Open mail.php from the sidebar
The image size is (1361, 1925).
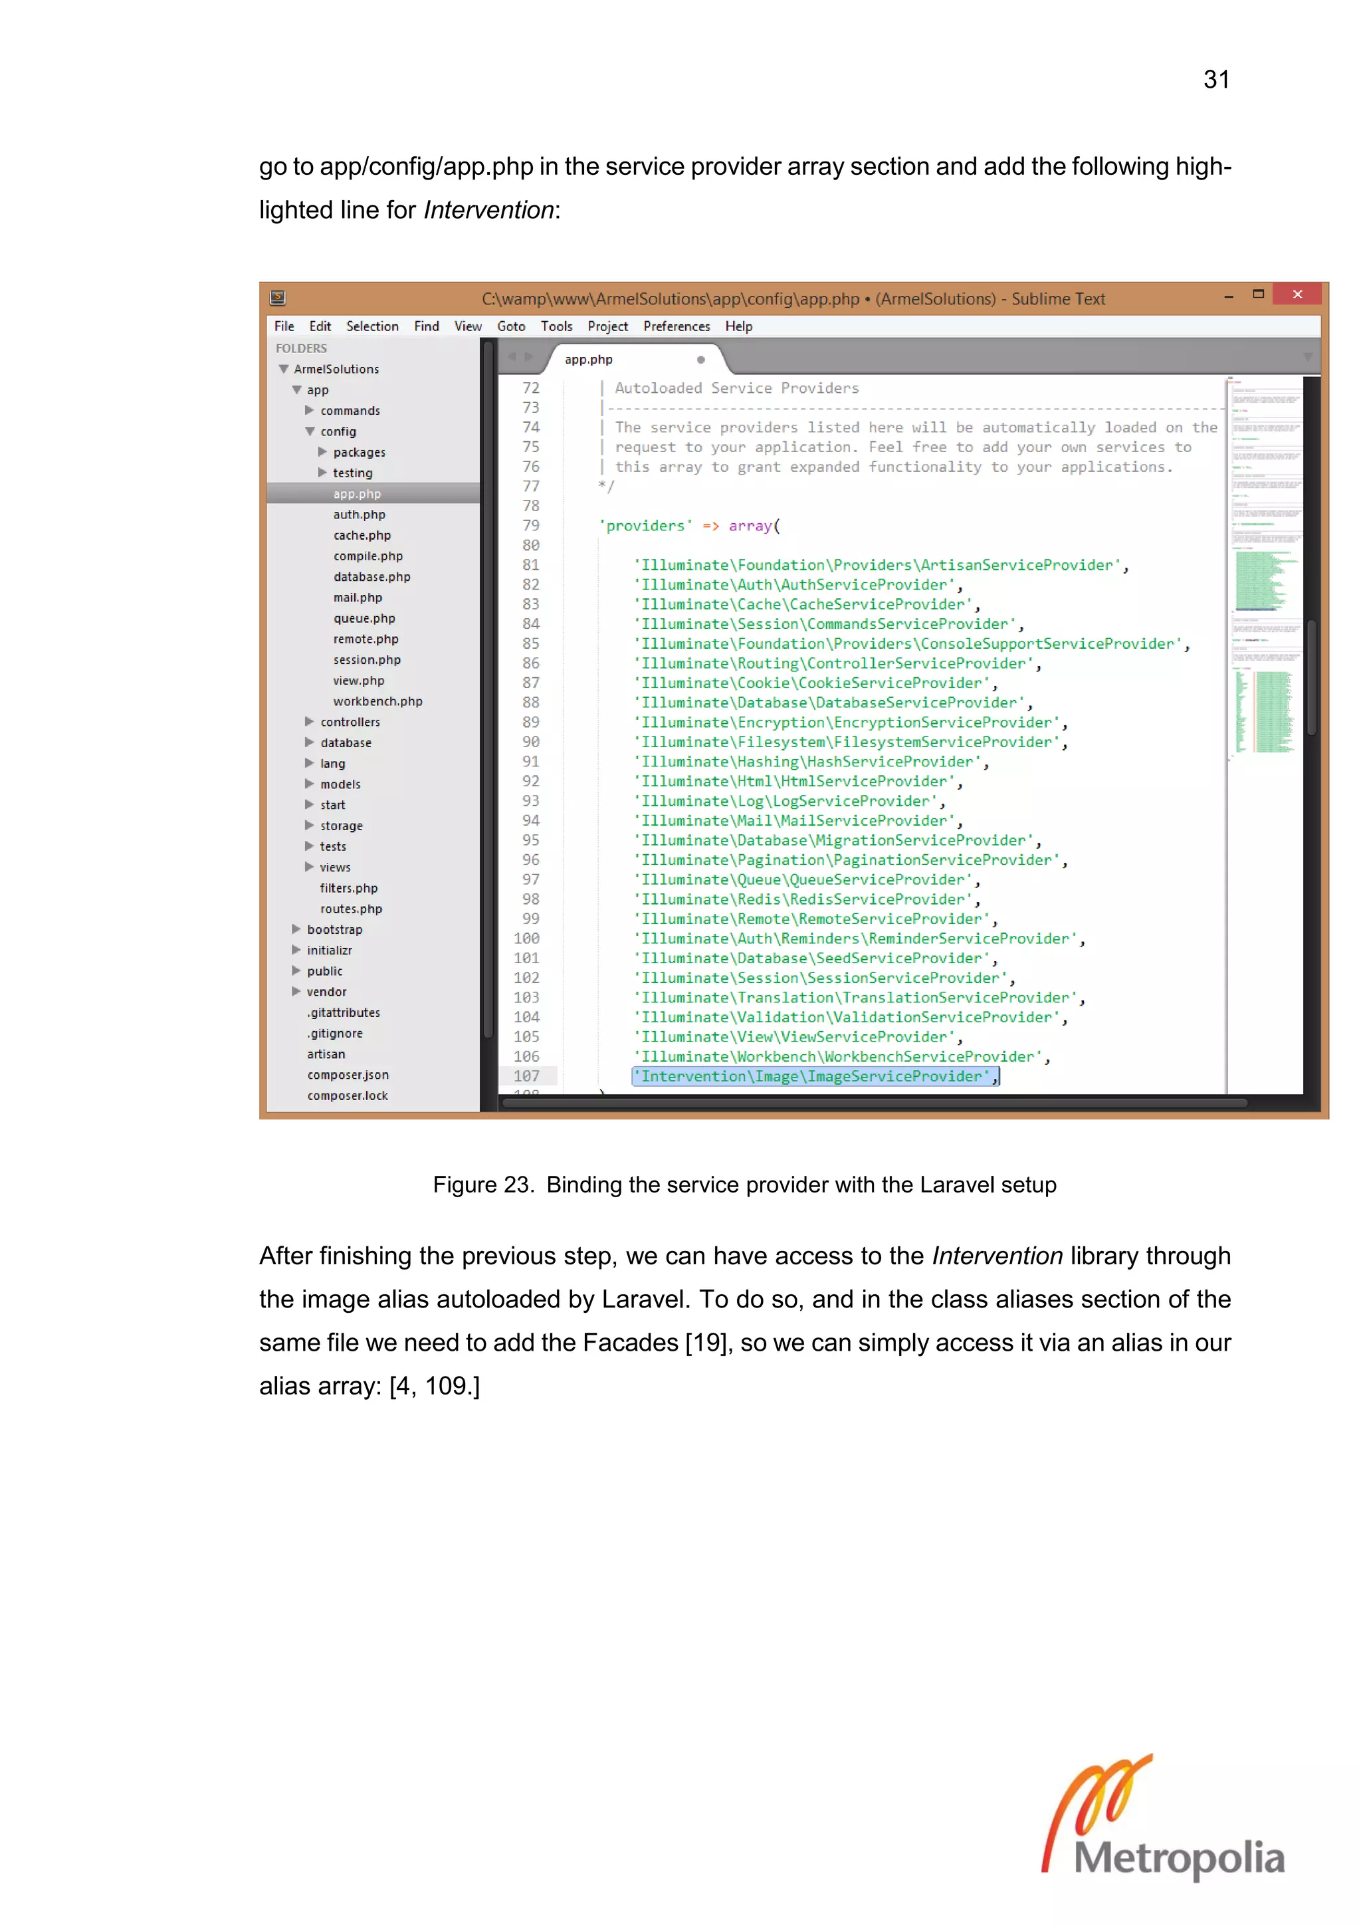(357, 598)
